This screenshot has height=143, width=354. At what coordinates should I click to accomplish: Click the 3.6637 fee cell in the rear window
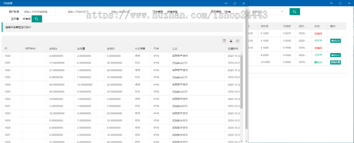coord(288,33)
